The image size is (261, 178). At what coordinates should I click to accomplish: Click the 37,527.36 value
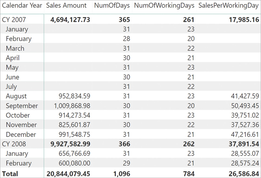245,125
